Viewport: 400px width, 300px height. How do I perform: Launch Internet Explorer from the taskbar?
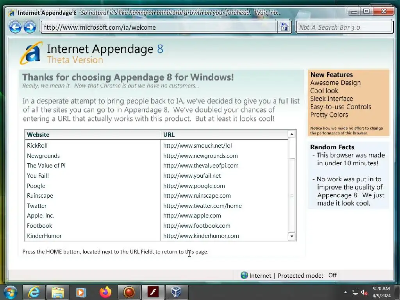tap(34, 292)
